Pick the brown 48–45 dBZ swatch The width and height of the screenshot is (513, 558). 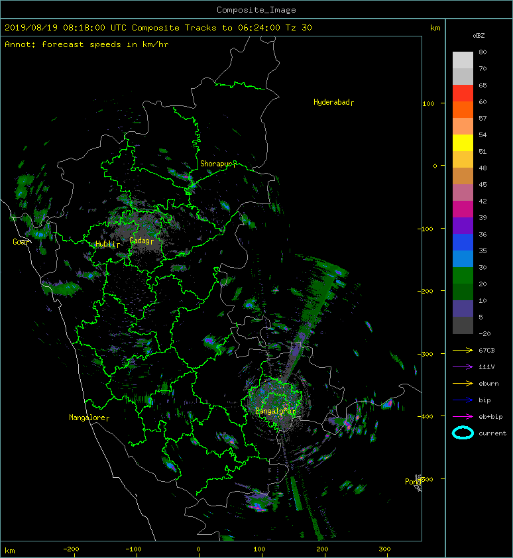click(x=463, y=176)
